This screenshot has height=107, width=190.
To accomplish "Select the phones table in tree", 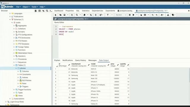I will 23,68.
